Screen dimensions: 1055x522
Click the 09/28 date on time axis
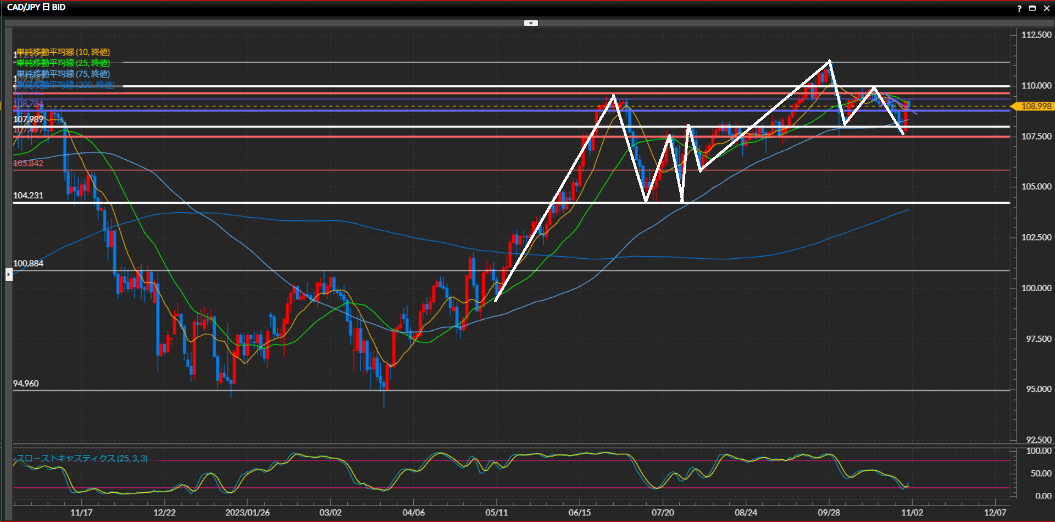point(829,513)
